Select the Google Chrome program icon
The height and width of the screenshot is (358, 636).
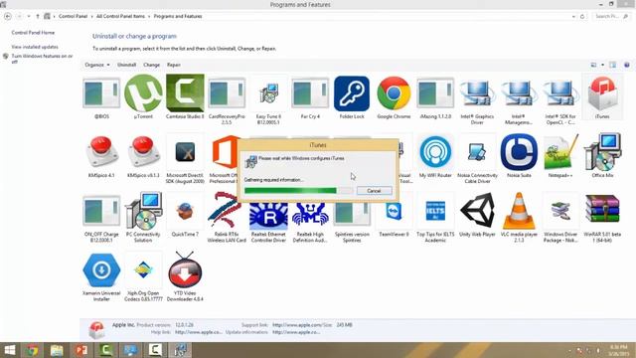click(x=394, y=93)
